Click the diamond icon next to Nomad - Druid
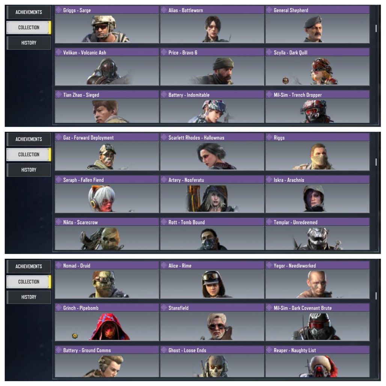Screen dimensions: 386x386 pyautogui.click(x=59, y=265)
